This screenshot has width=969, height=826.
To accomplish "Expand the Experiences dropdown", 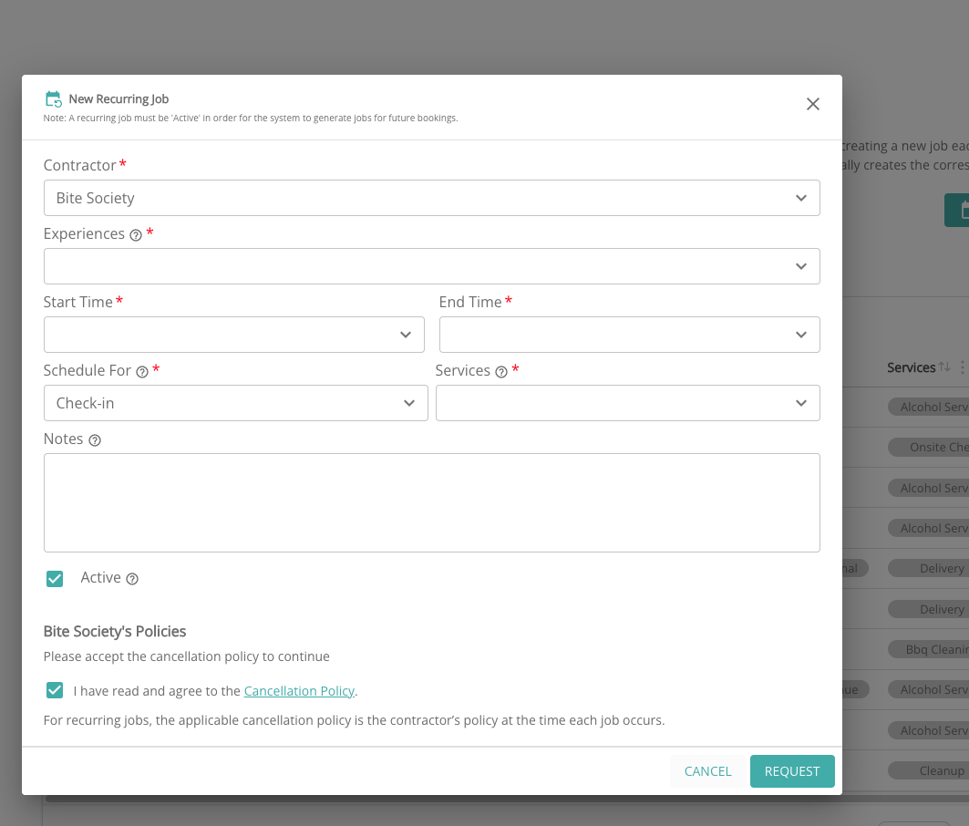I will (x=431, y=266).
